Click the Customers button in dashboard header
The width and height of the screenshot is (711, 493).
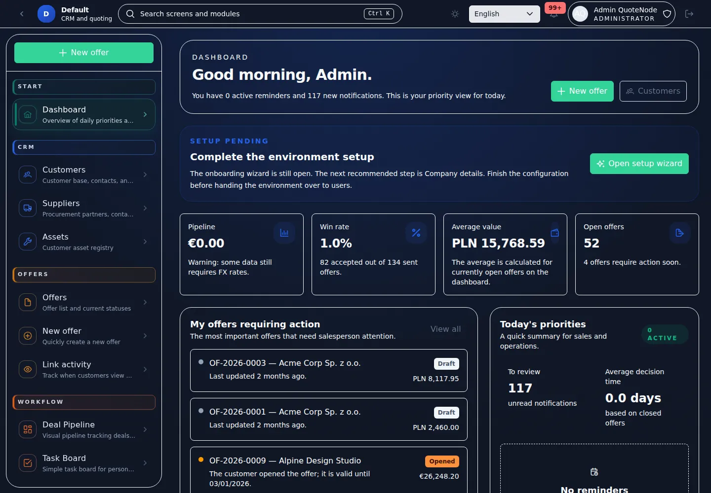[653, 91]
